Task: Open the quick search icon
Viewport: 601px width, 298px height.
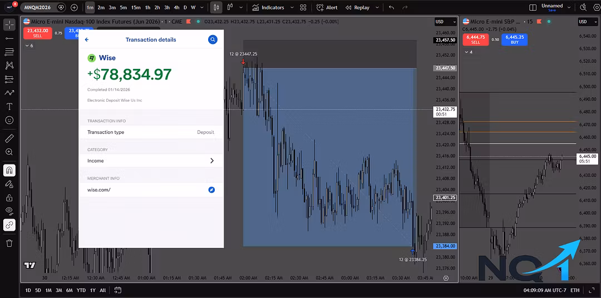Action: click(583, 7)
